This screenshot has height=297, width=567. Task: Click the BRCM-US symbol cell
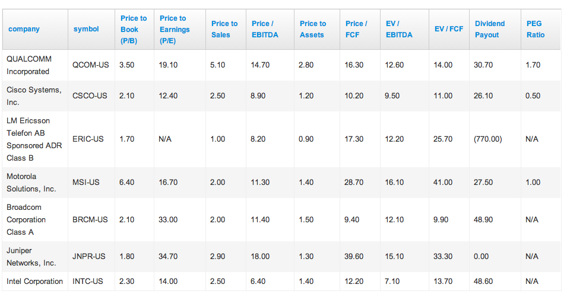tap(90, 219)
